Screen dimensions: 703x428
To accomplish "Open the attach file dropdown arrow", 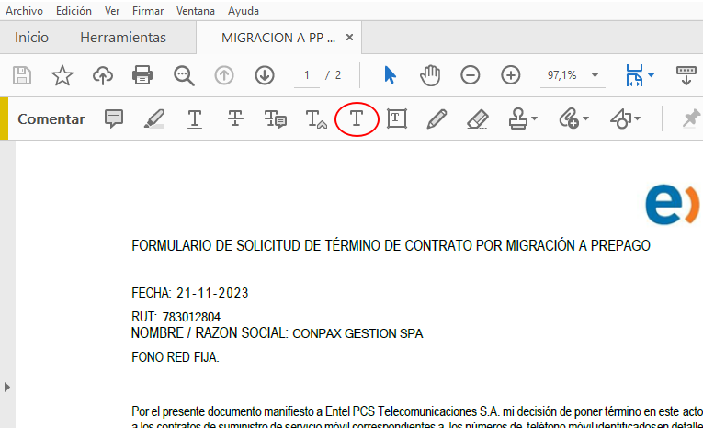I will 585,118.
